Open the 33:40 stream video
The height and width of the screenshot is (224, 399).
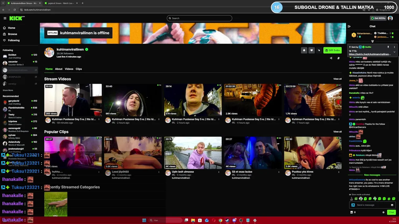click(133, 100)
